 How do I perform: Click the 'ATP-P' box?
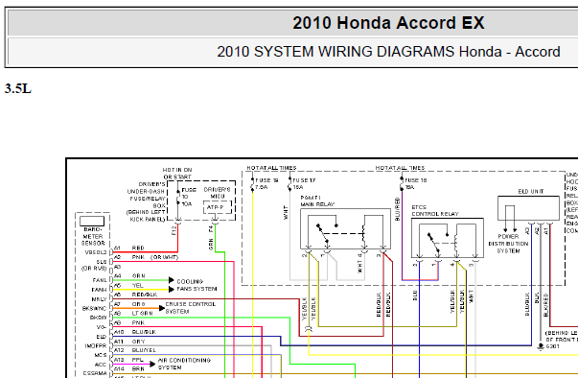pyautogui.click(x=218, y=207)
